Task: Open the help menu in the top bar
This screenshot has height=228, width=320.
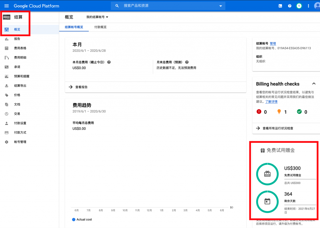Action: pyautogui.click(x=290, y=6)
